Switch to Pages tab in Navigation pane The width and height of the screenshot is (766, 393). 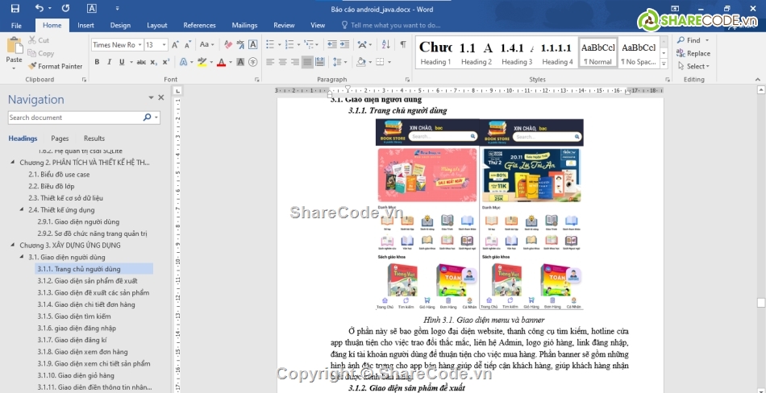[60, 139]
